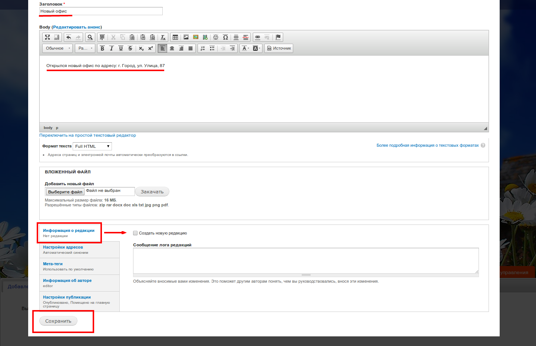This screenshot has width=536, height=346.
Task: Click Выберите файл to choose a file
Action: 65,192
